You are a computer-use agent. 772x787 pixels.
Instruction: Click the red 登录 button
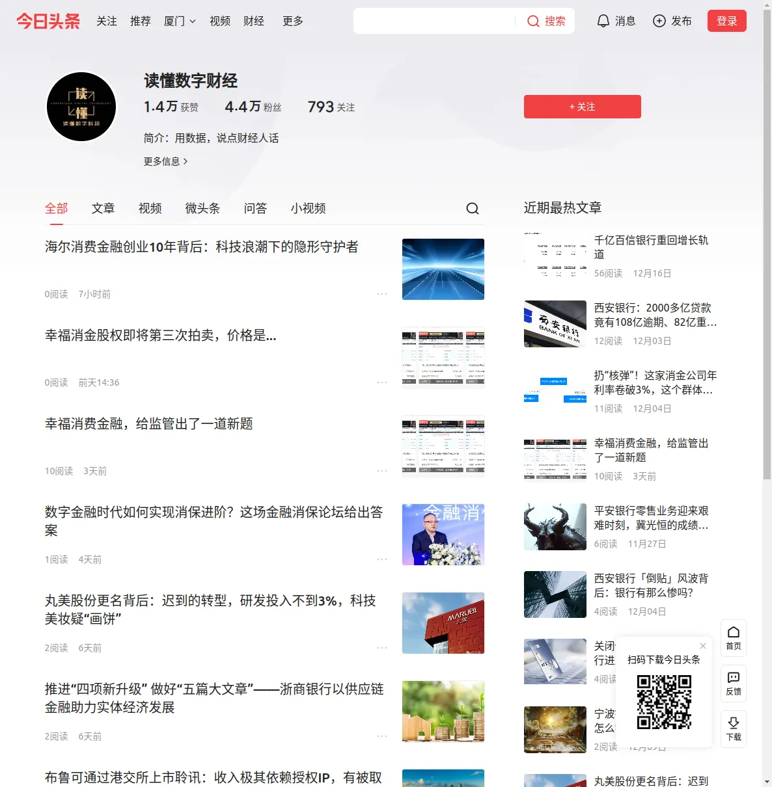tap(727, 21)
